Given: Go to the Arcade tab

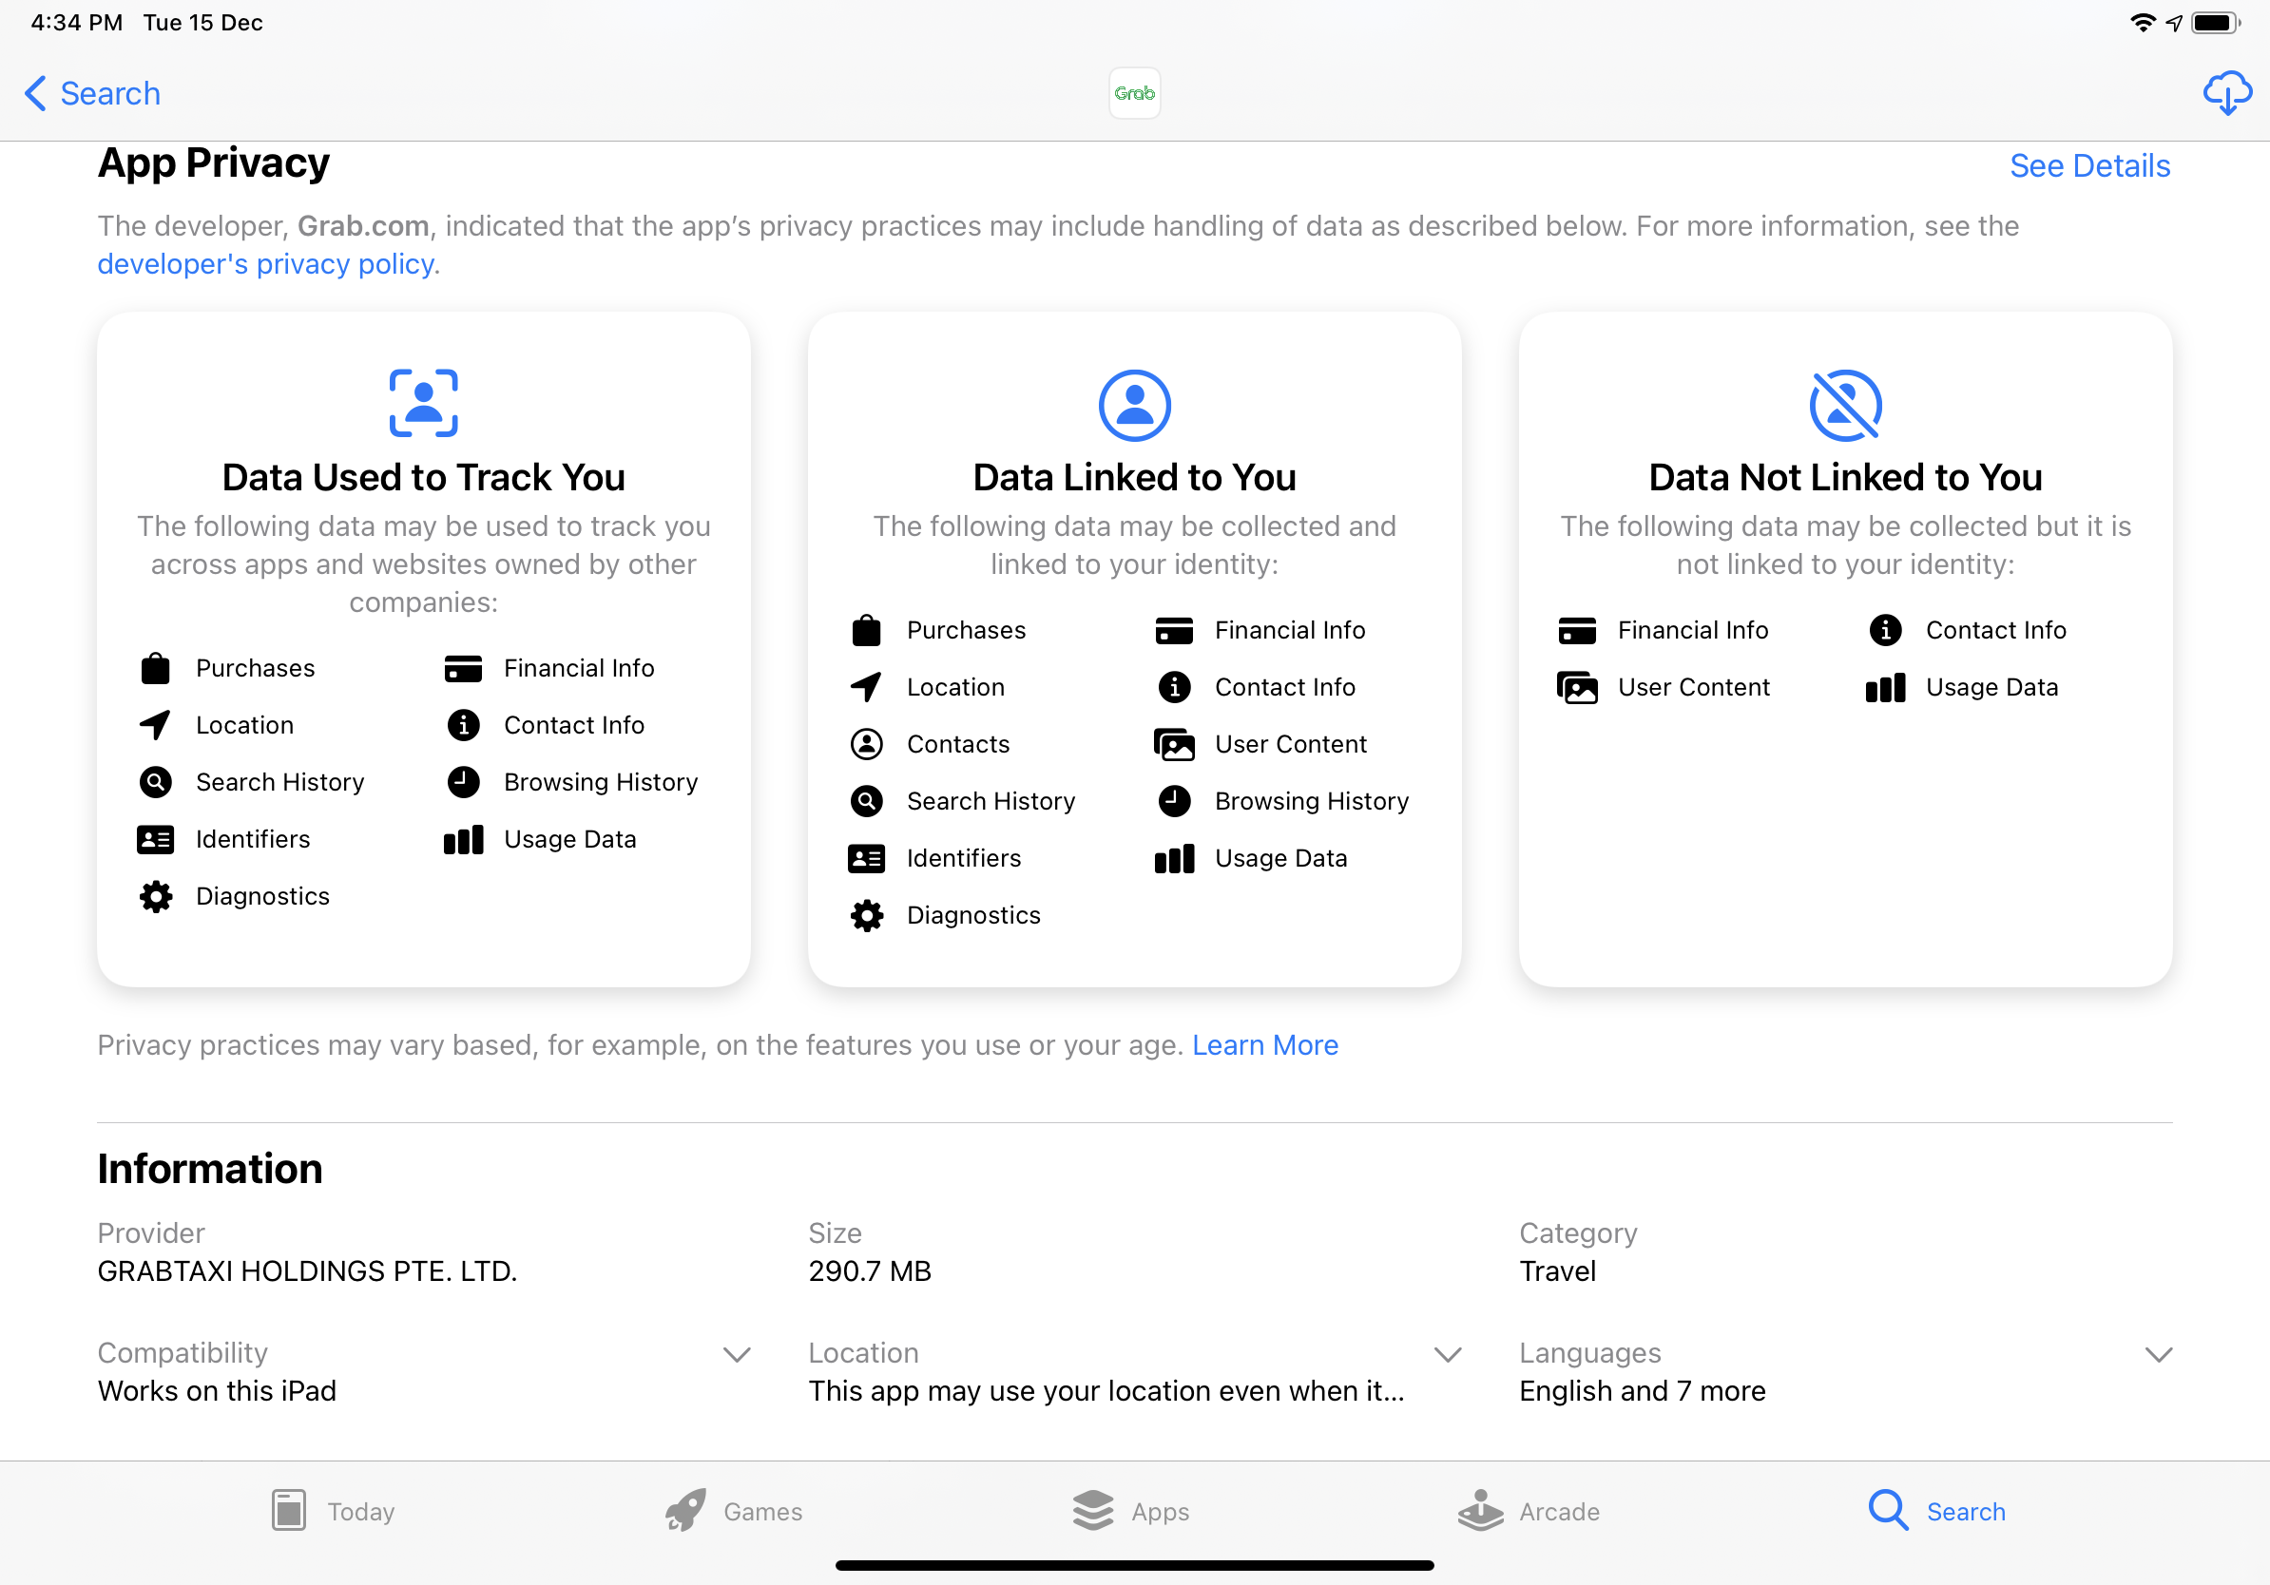Looking at the screenshot, I should tap(1529, 1510).
